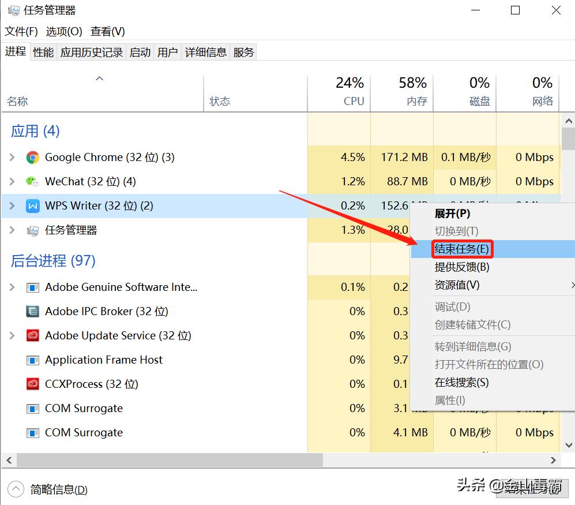Select the WPS Writer application icon

point(33,205)
